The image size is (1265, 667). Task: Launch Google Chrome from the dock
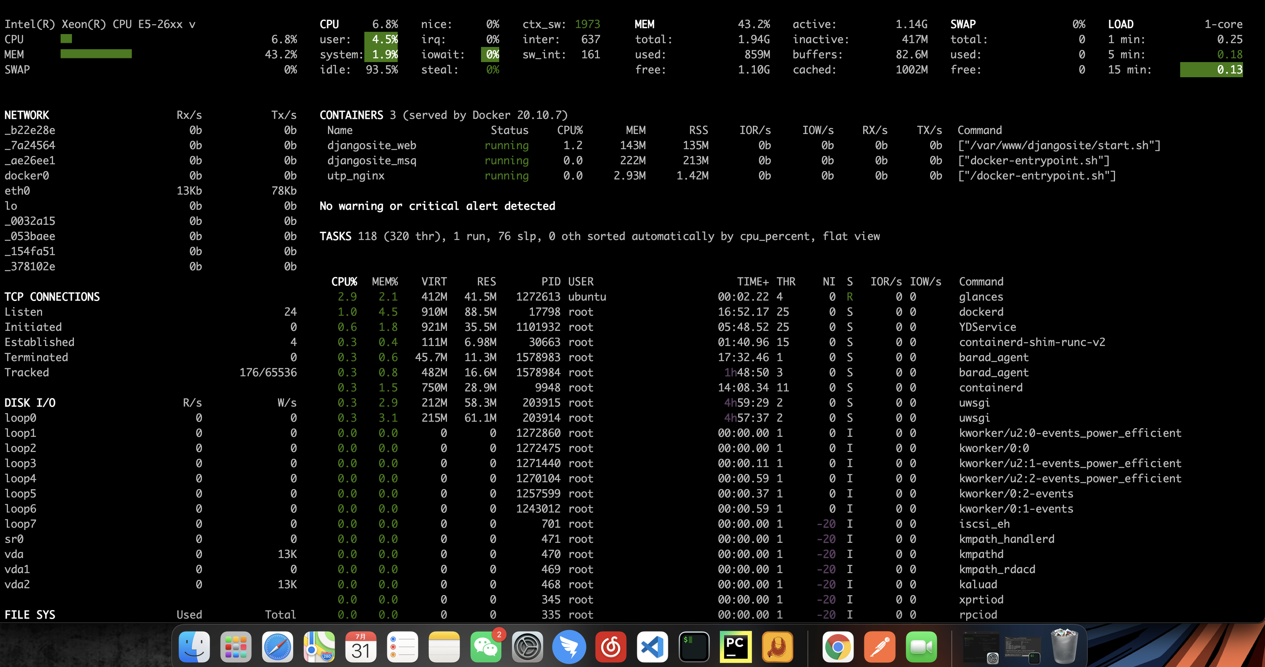coord(838,647)
